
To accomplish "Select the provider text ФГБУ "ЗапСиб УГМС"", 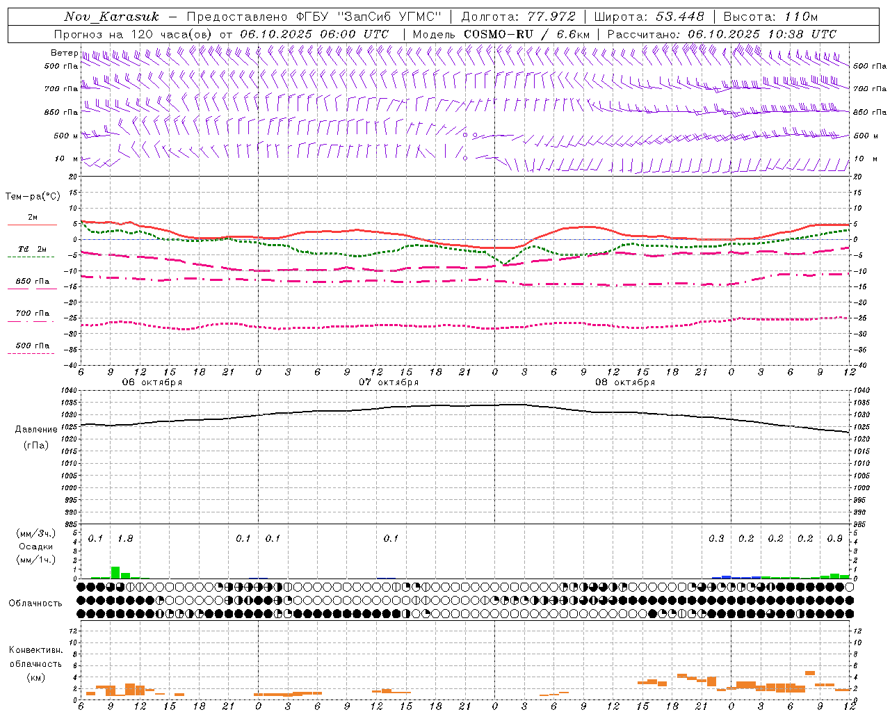I will [368, 17].
